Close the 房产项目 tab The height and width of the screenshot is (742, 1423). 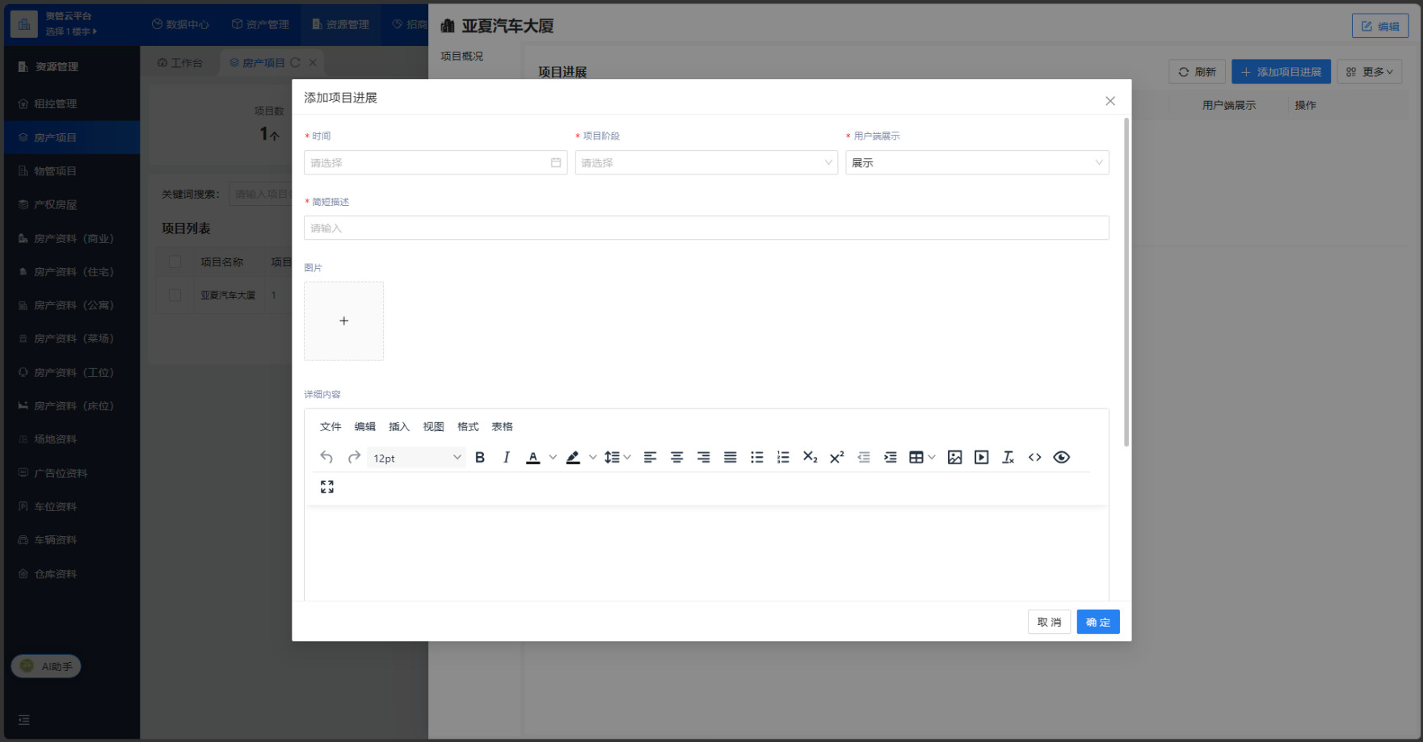[313, 62]
